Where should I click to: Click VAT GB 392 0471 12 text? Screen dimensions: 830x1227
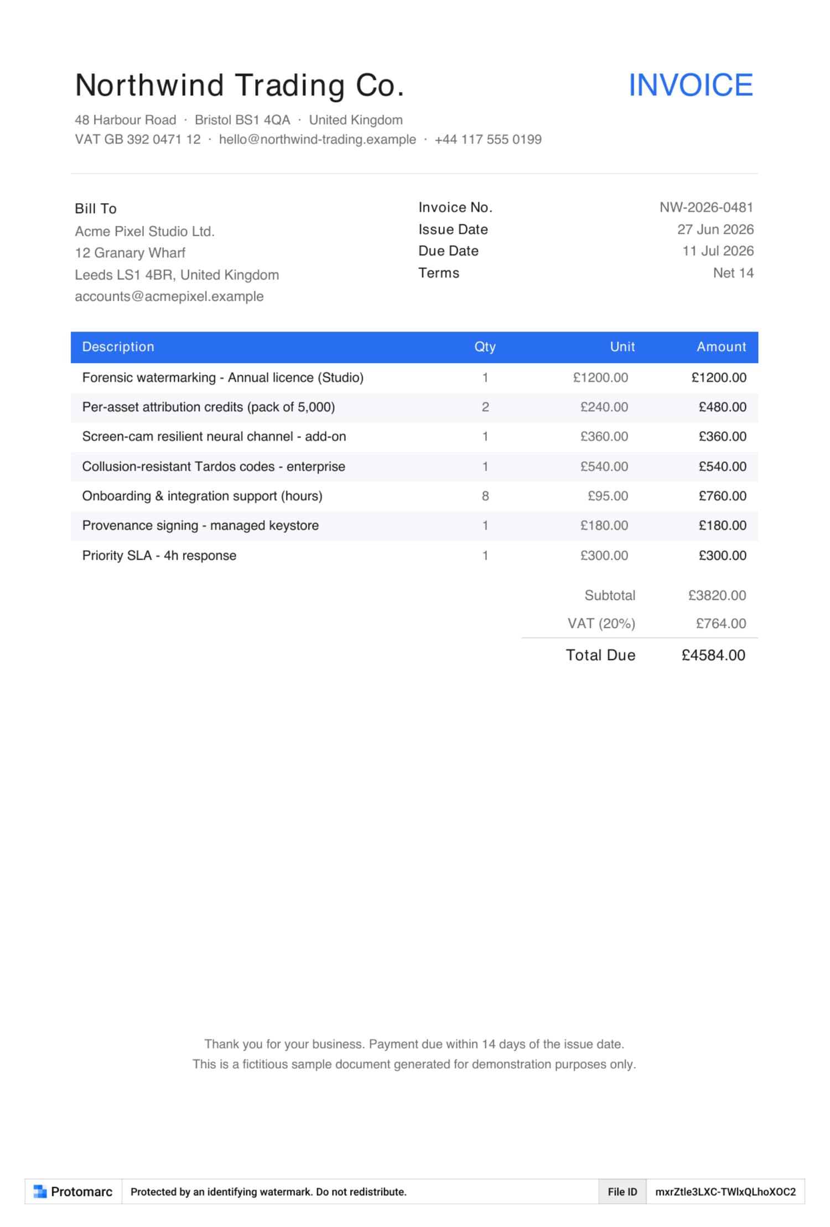pos(138,139)
